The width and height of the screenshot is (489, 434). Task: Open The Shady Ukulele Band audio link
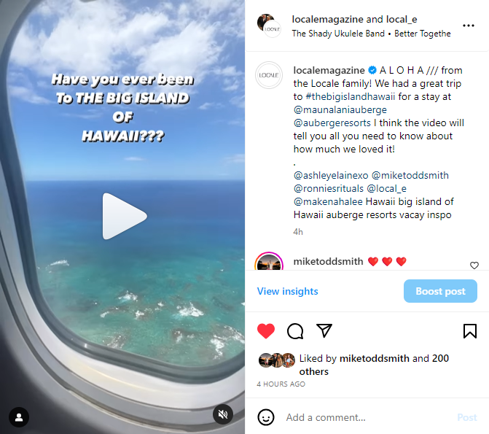[338, 34]
